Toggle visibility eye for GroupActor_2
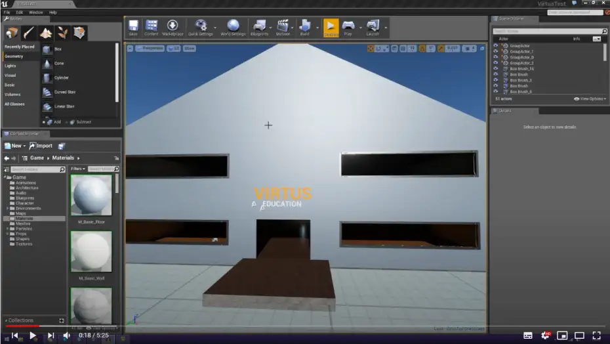This screenshot has height=344, width=610. [x=496, y=63]
